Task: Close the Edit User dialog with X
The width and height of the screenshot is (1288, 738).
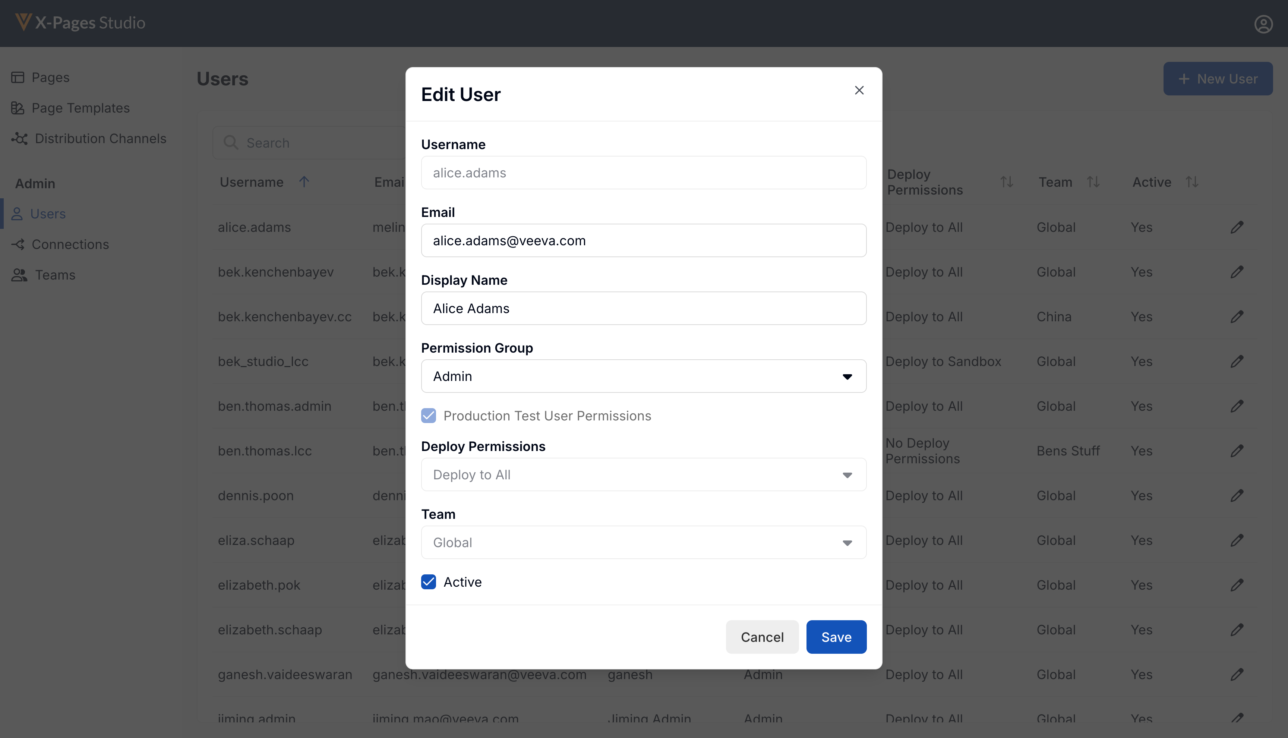Action: (859, 90)
